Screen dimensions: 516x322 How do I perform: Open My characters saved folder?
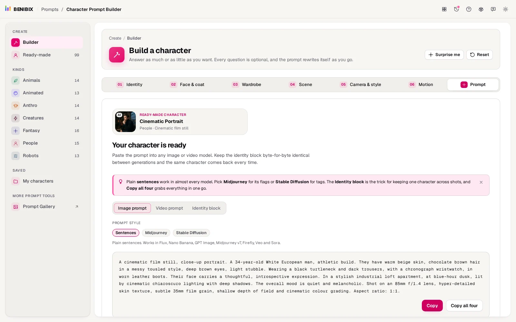point(47,181)
